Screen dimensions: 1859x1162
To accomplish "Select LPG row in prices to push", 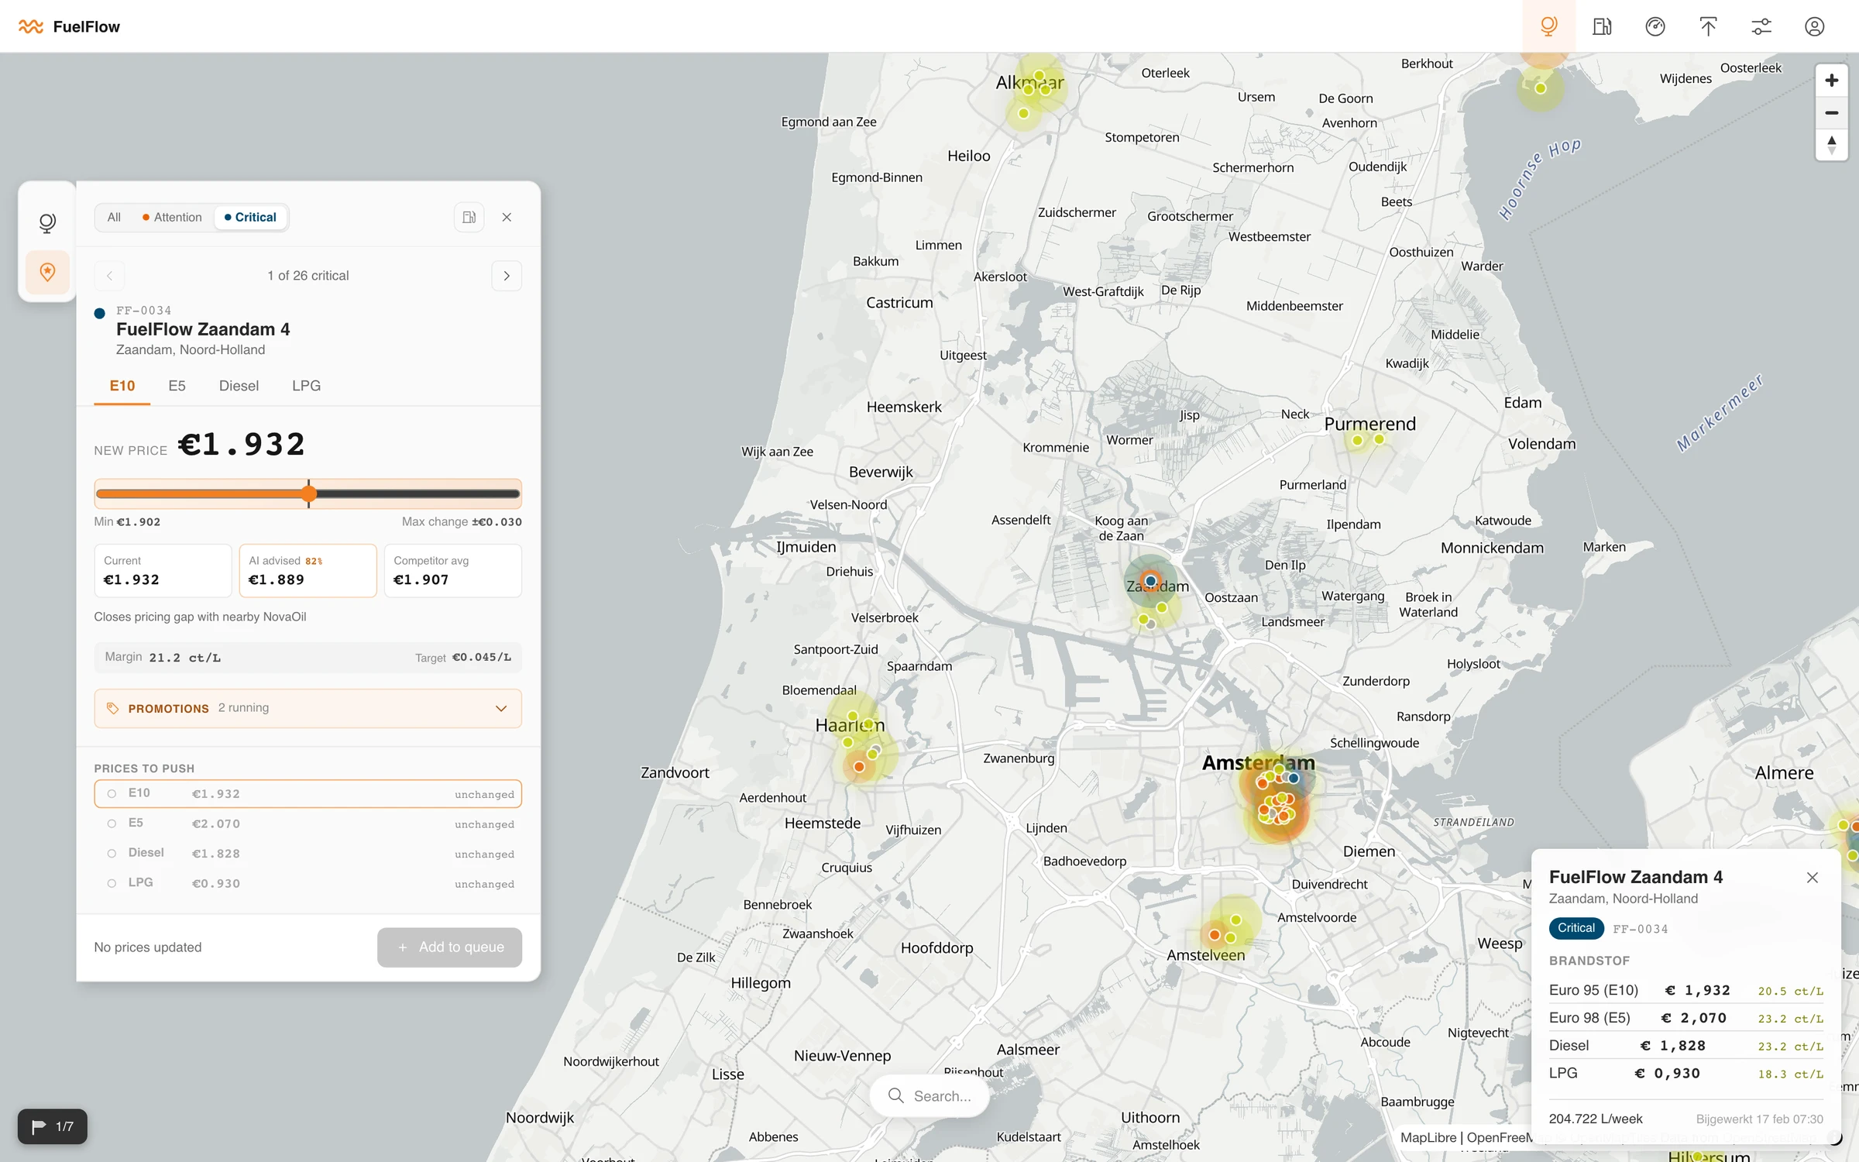I will pos(308,883).
